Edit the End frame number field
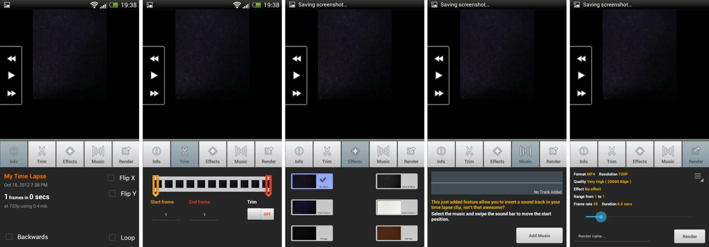The image size is (709, 247). (x=204, y=215)
